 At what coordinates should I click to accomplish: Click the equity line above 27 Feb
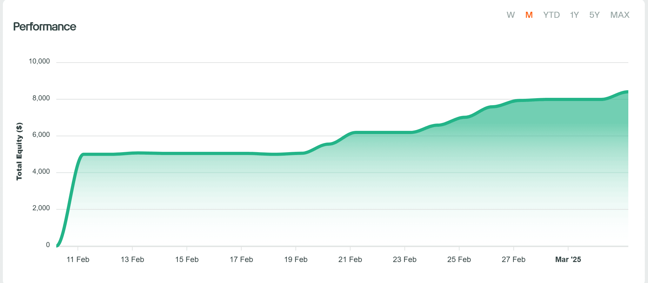coord(514,101)
